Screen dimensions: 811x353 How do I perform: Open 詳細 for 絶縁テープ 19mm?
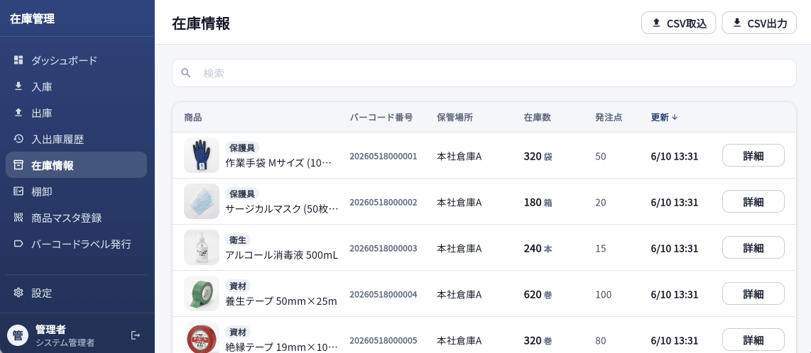coord(753,340)
